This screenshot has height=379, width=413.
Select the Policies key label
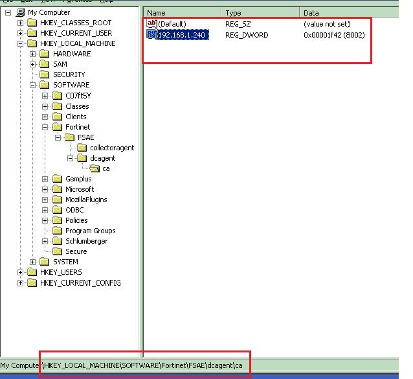click(x=76, y=220)
